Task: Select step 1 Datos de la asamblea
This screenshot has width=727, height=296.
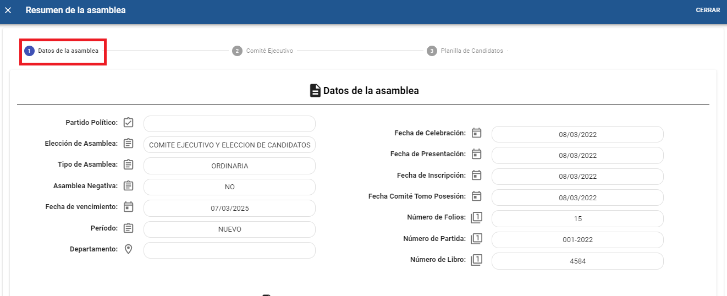Action: point(63,51)
